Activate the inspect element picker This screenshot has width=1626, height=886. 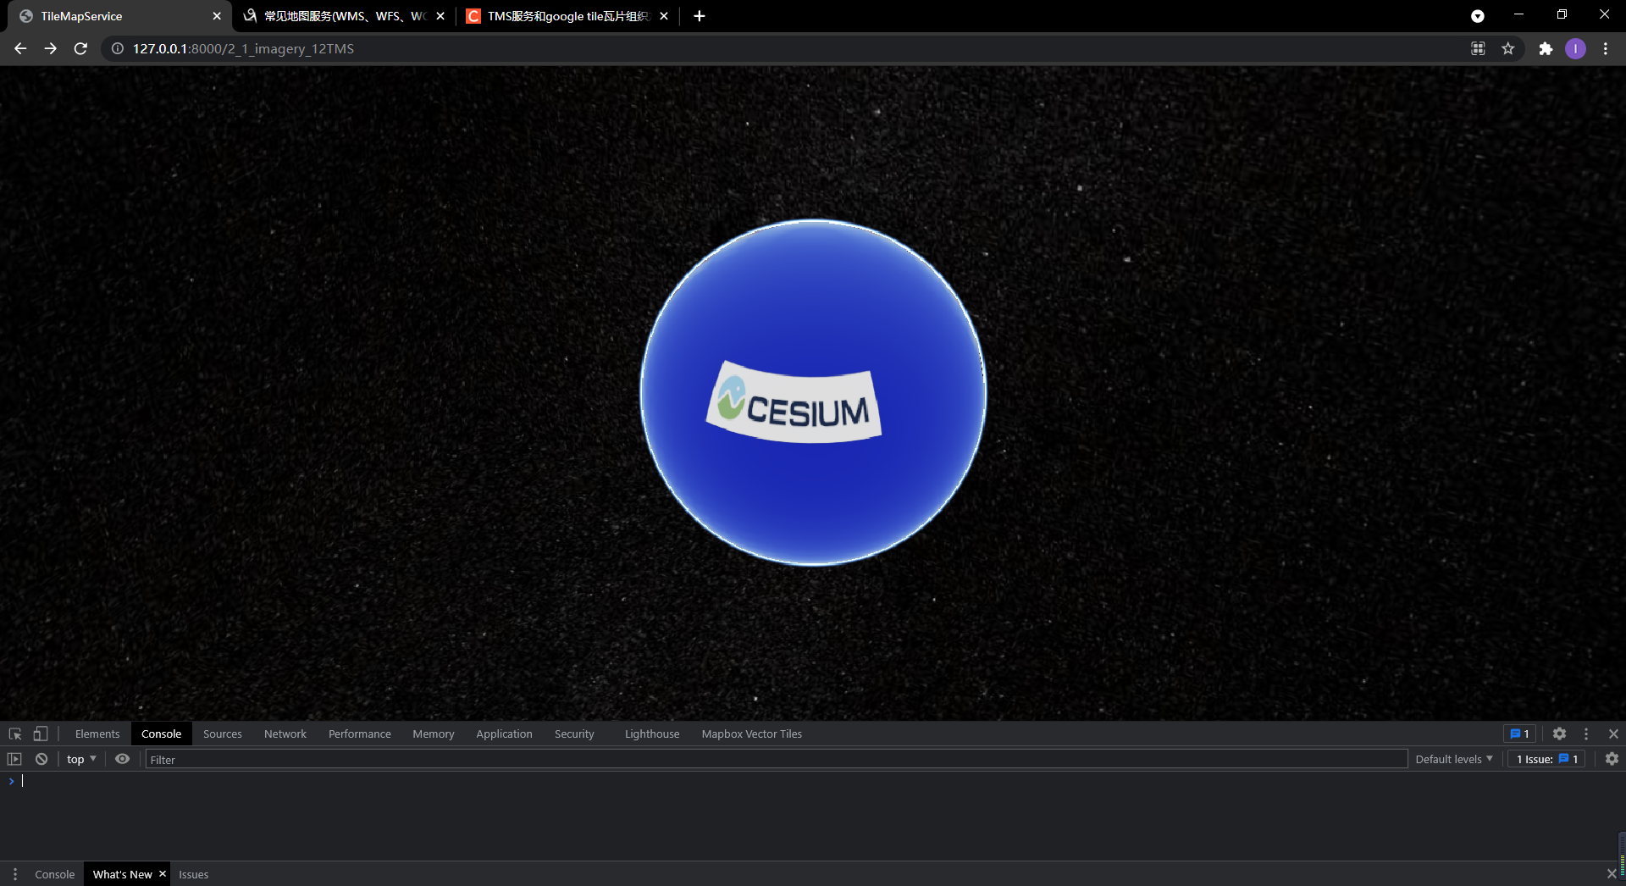coord(15,734)
